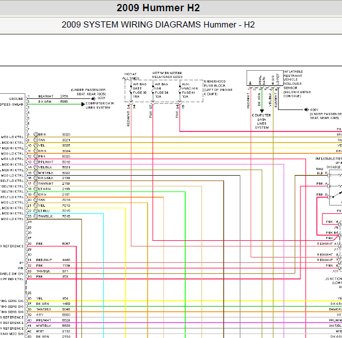Click the '2009 Hummer H2' page title
Image resolution: width=342 pixels, height=338 pixels.
158,8
